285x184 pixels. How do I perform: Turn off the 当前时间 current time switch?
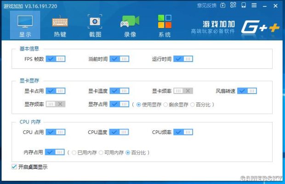pyautogui.click(x=119, y=59)
